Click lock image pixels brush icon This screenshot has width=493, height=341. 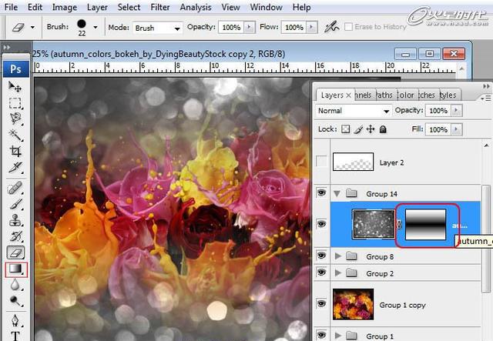(x=358, y=129)
